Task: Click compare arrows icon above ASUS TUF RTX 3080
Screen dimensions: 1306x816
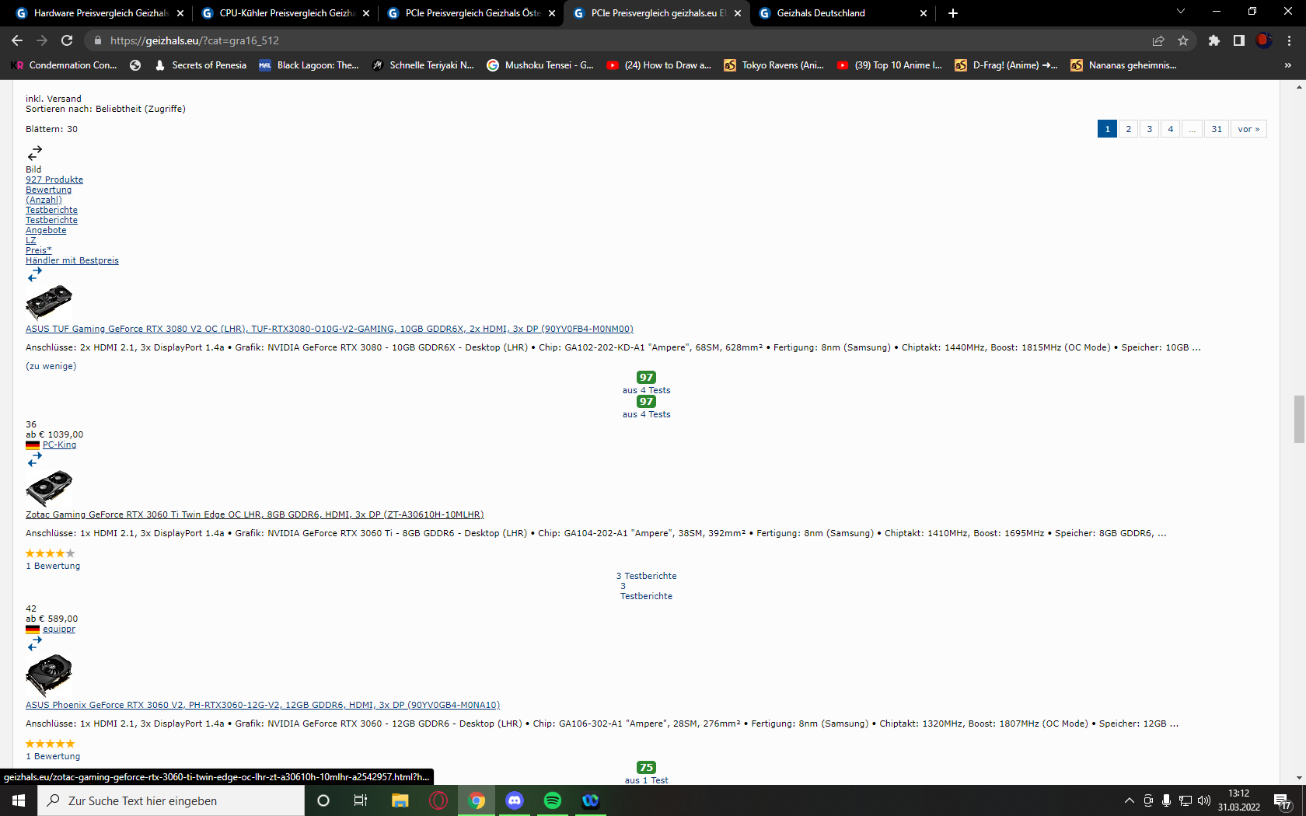Action: [x=34, y=275]
